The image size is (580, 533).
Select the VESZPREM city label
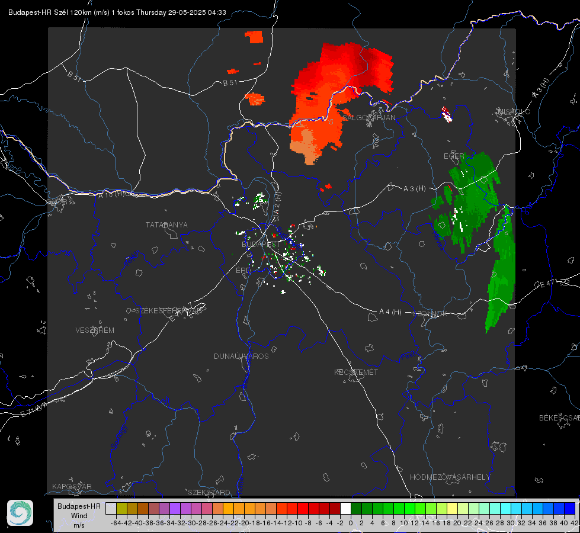click(x=95, y=330)
